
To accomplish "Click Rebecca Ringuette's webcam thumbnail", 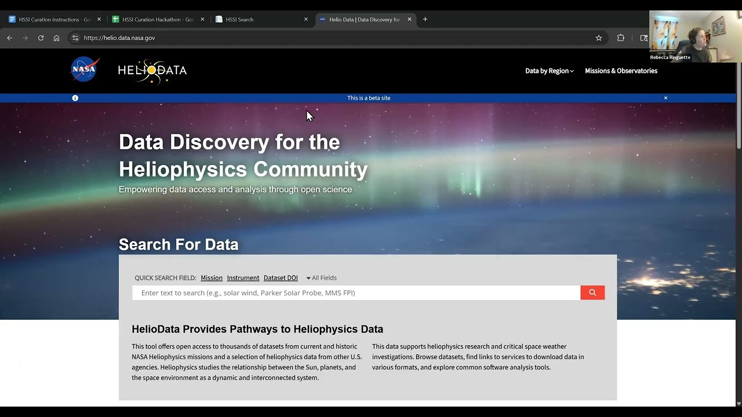I will 696,36.
